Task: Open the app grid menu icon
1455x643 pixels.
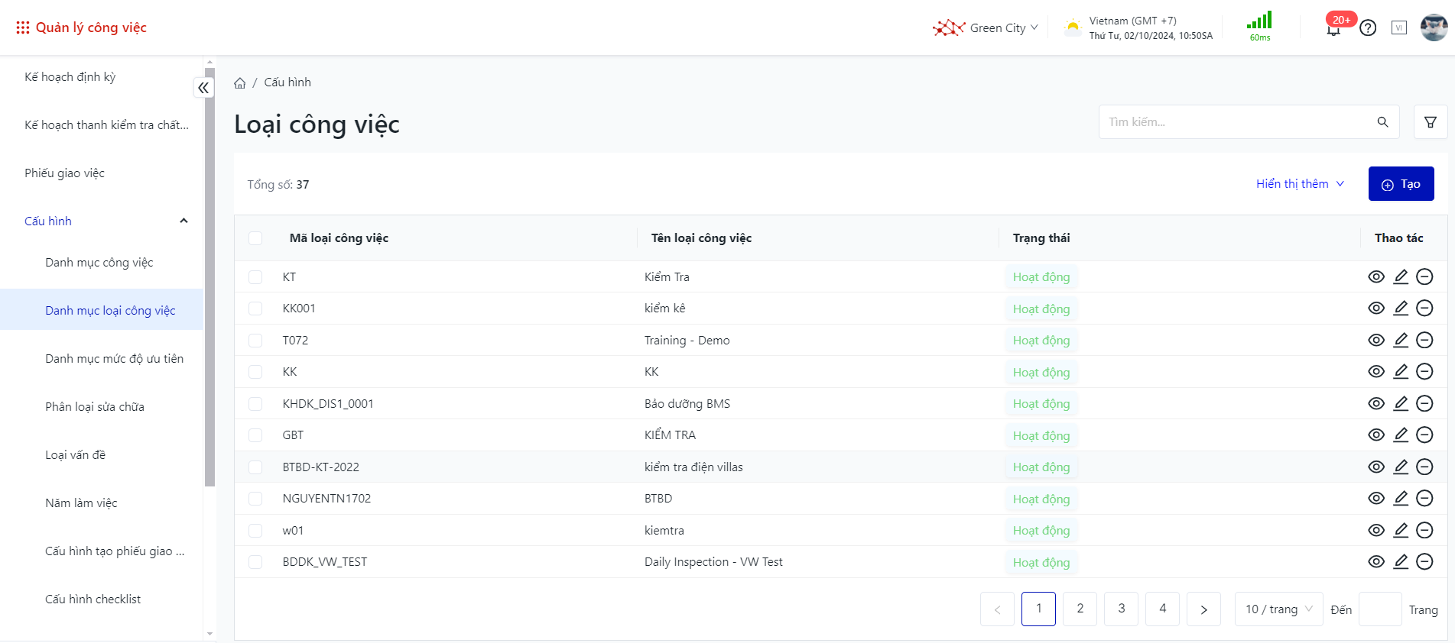Action: (23, 27)
